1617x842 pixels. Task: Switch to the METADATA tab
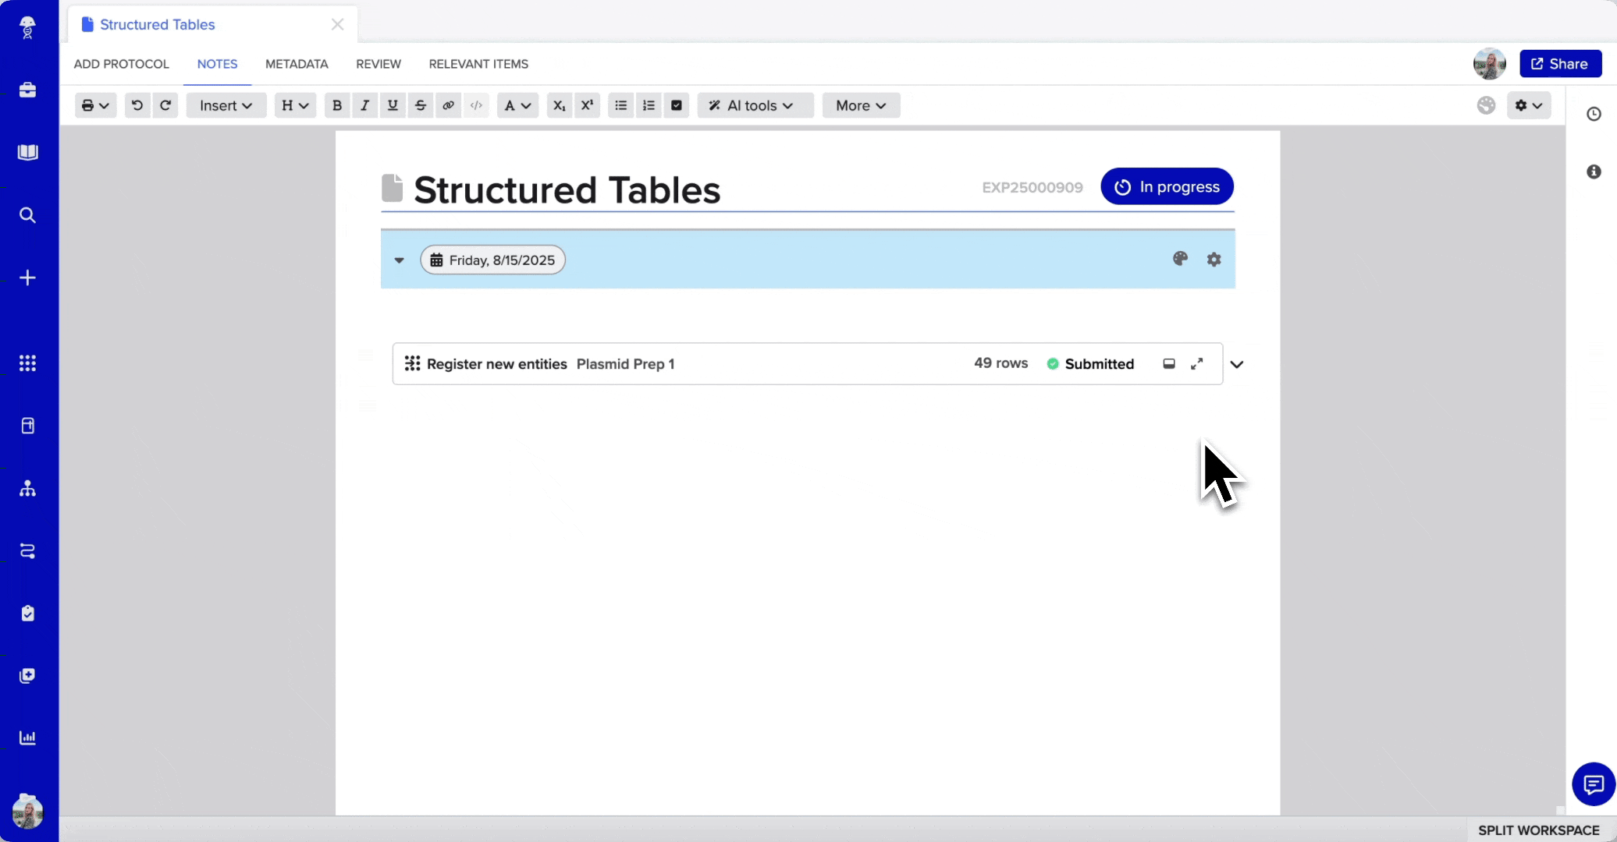(296, 64)
